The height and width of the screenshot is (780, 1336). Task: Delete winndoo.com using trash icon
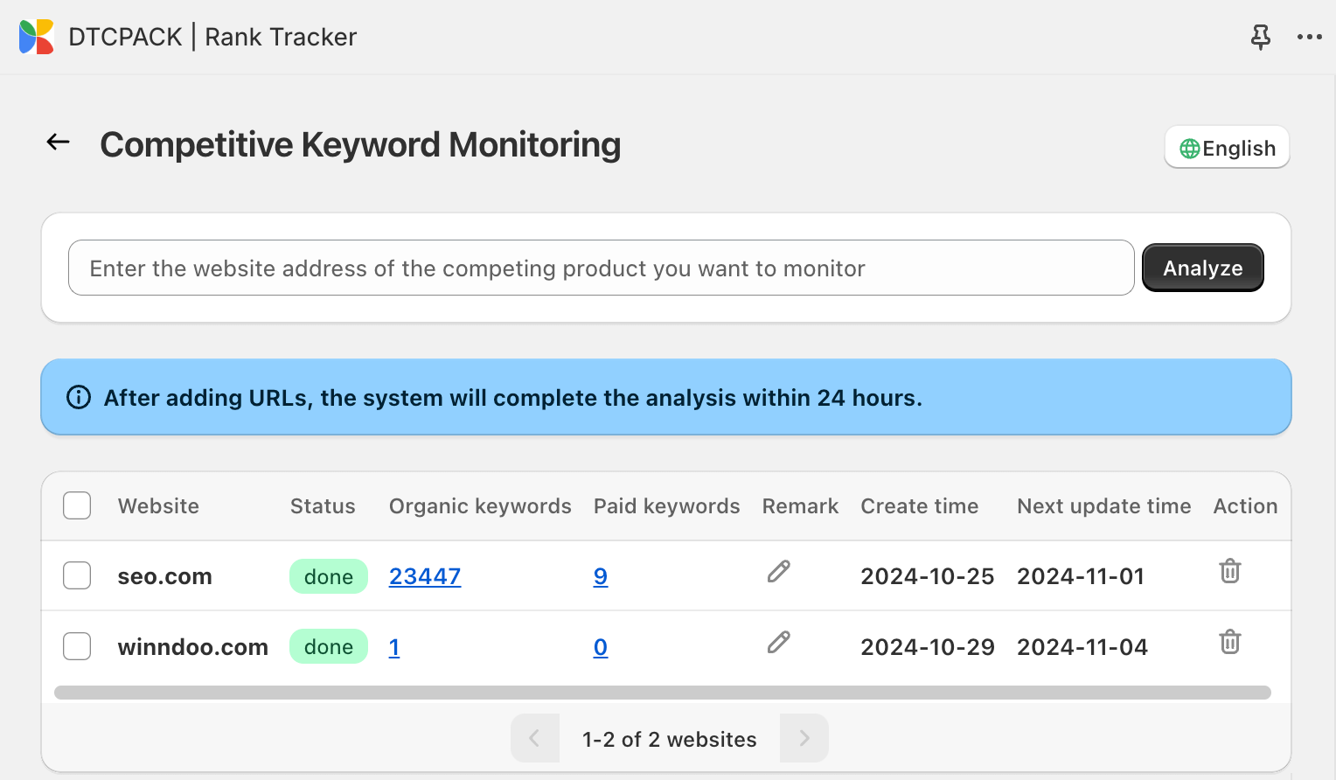1229,643
